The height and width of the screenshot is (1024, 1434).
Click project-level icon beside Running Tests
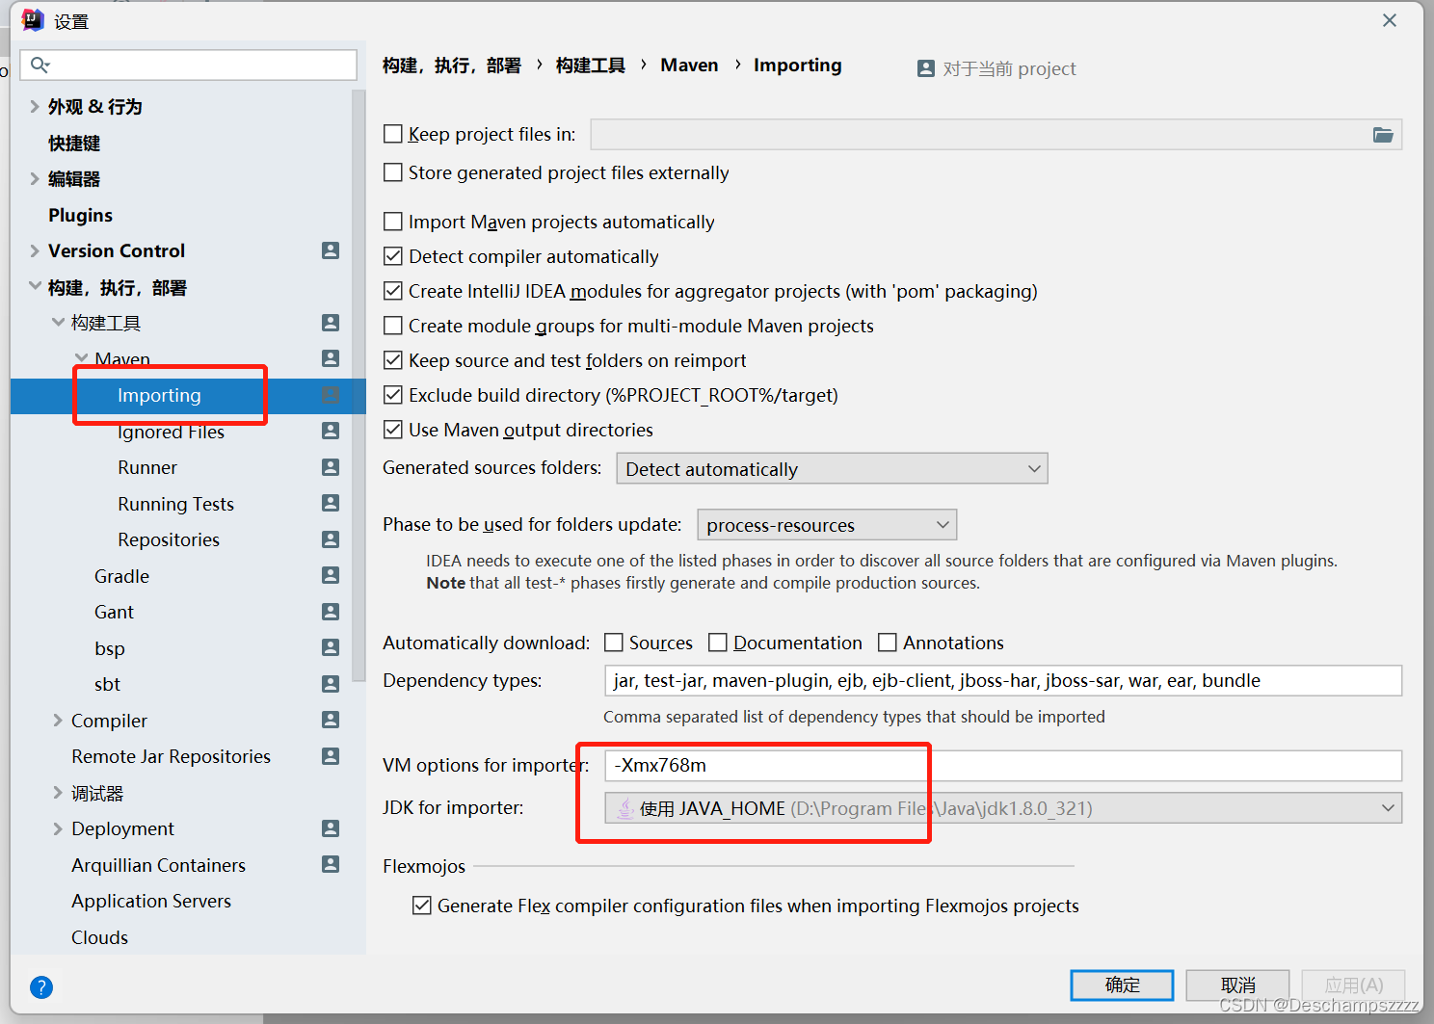(331, 503)
